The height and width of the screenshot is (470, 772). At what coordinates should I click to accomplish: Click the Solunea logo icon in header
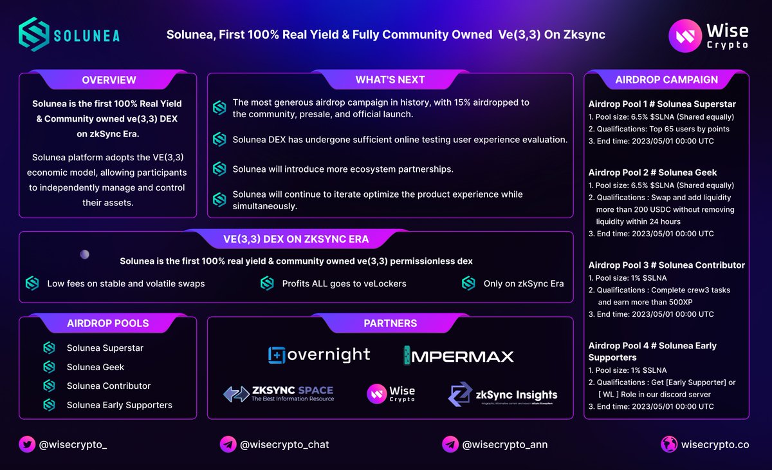click(x=34, y=34)
